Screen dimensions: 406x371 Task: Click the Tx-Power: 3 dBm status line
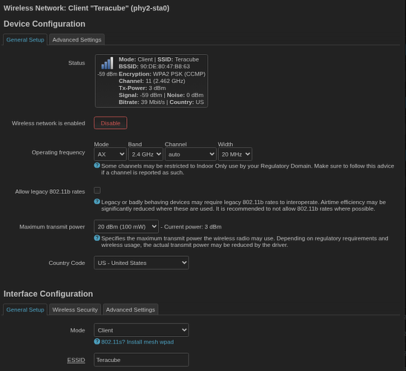[x=143, y=88]
